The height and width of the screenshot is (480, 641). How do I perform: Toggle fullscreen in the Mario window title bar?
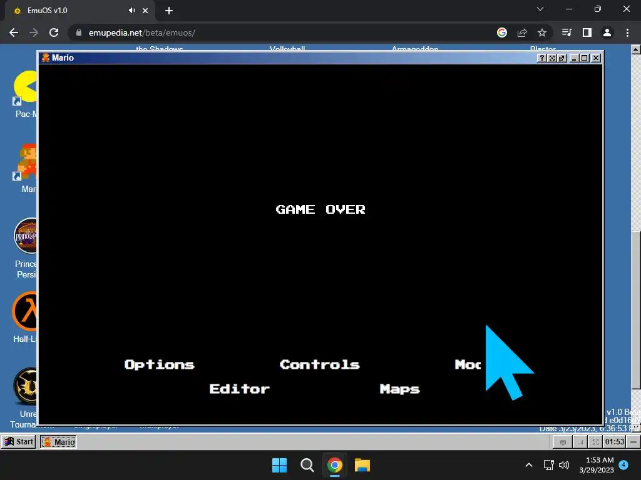point(552,58)
